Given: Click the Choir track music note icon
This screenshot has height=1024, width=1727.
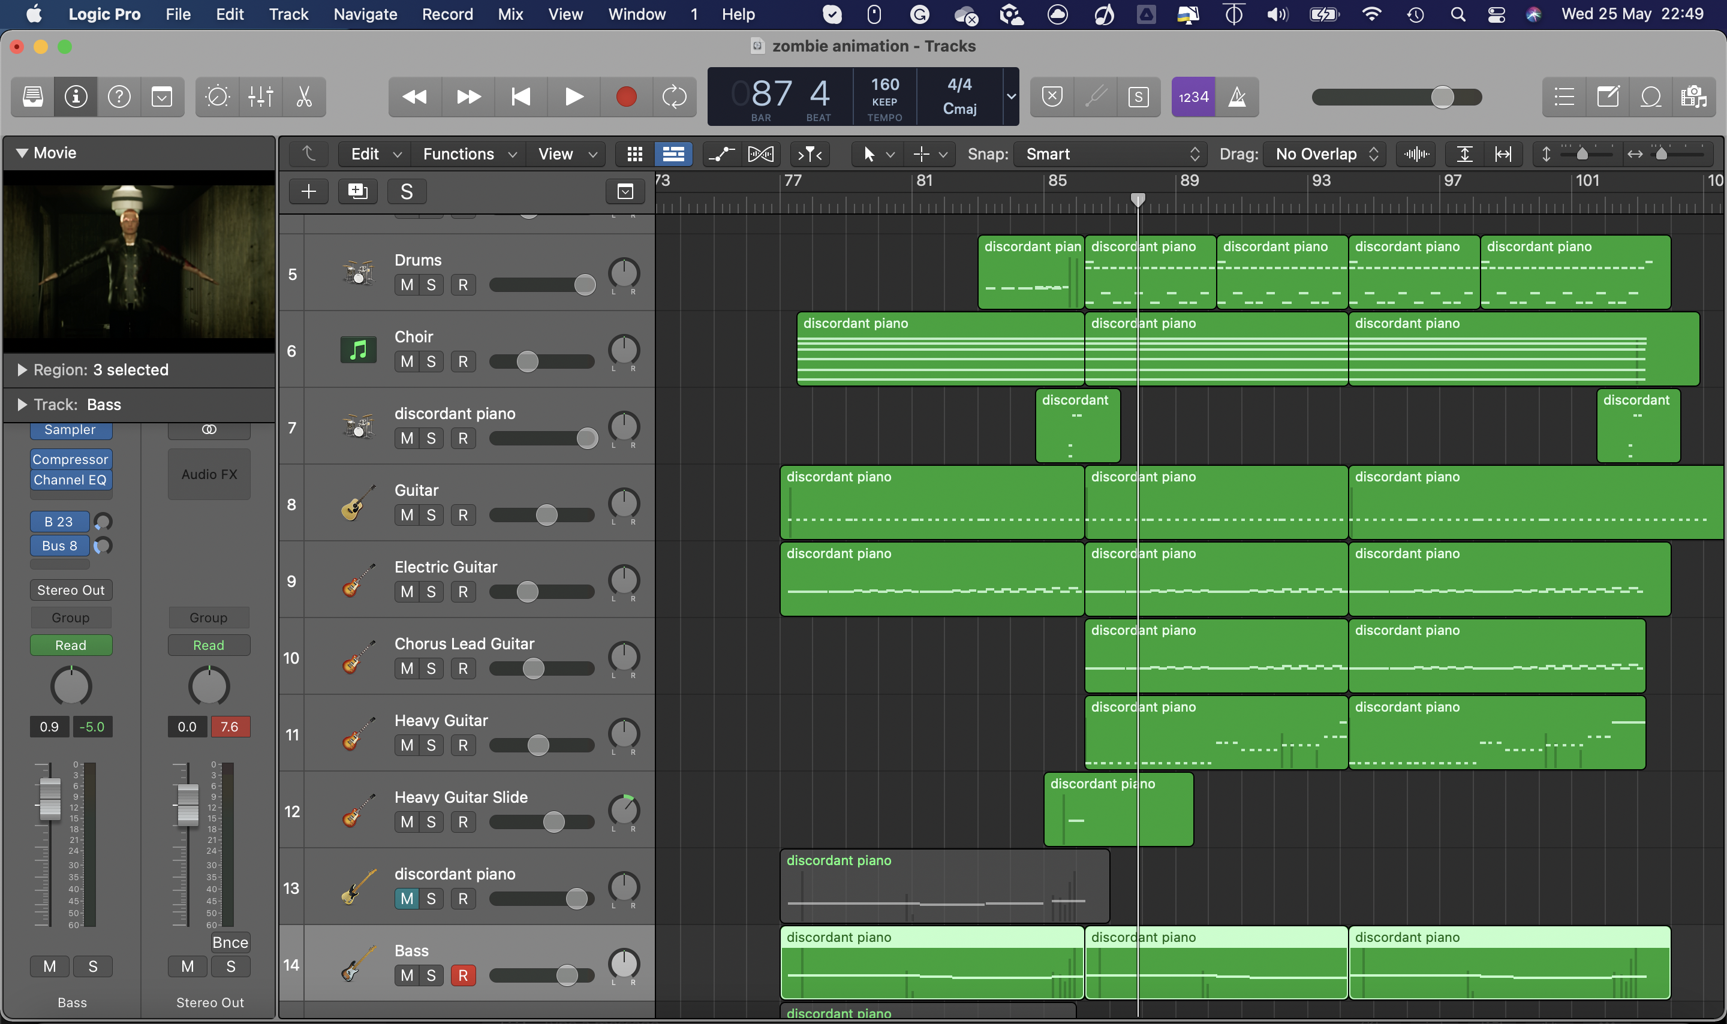Looking at the screenshot, I should pyautogui.click(x=358, y=350).
